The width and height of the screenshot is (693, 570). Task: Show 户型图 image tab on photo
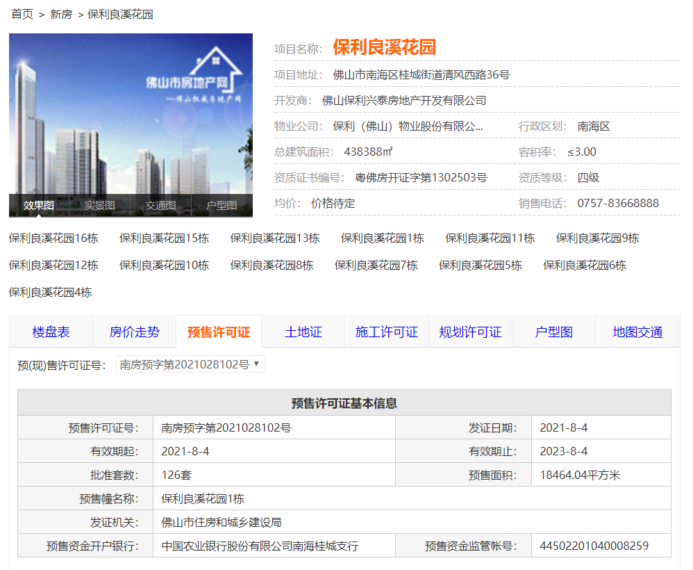click(222, 205)
